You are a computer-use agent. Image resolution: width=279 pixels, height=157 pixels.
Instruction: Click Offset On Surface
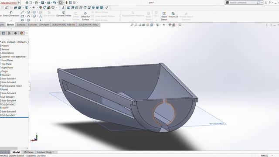[x=85, y=17]
